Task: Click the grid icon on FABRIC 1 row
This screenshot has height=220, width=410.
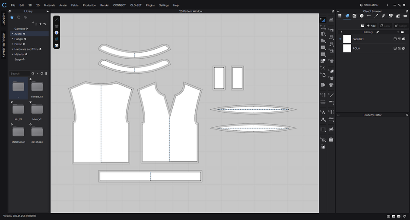Action: [x=399, y=39]
